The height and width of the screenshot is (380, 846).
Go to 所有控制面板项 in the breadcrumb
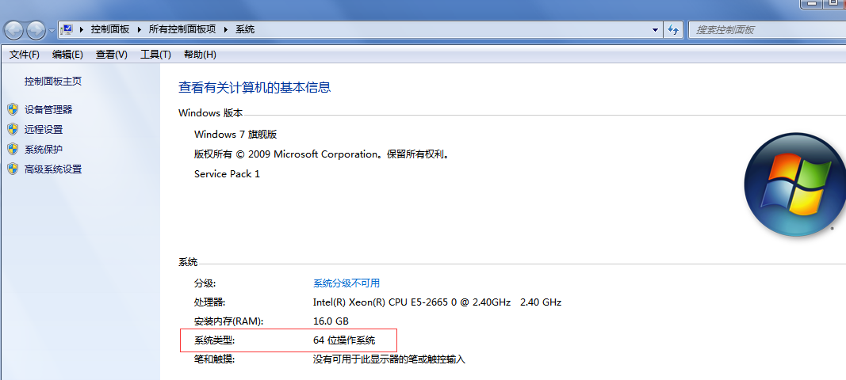[x=182, y=29]
